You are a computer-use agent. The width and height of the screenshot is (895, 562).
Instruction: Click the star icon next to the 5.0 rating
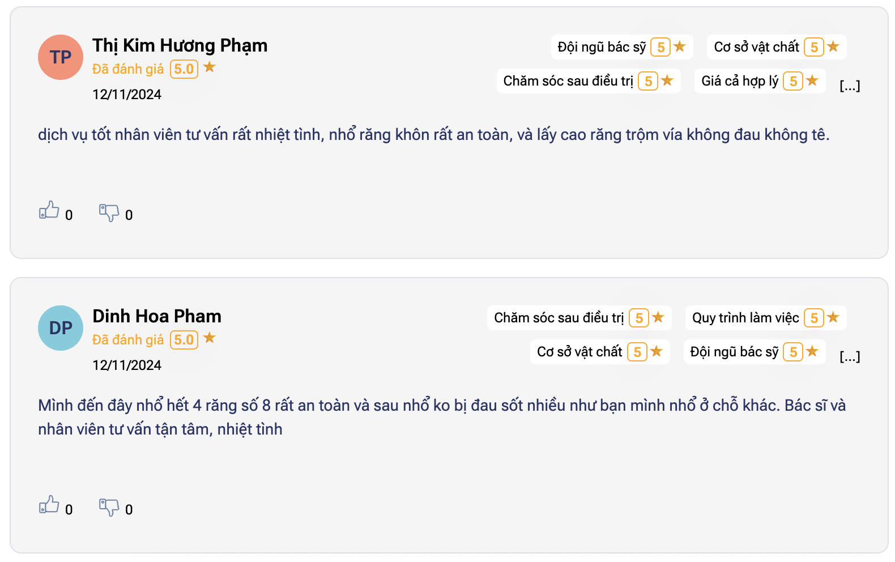click(210, 67)
